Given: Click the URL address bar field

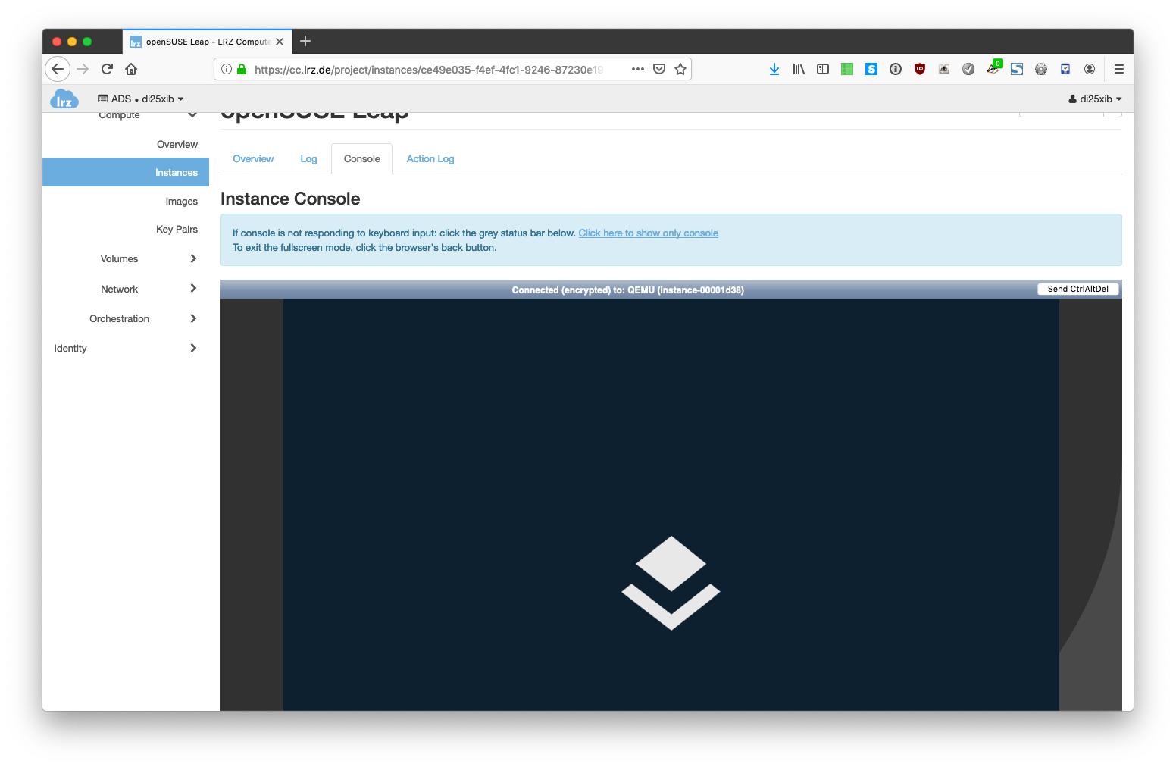Looking at the screenshot, I should (x=428, y=70).
